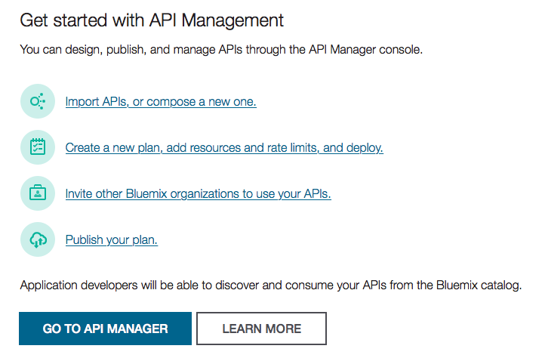Click the create plan checklist icon
This screenshot has height=358, width=545.
[38, 147]
